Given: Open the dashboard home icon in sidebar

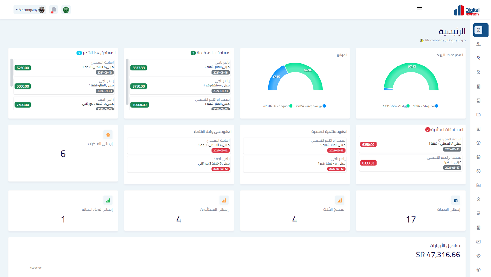Looking at the screenshot, I should point(478,30).
